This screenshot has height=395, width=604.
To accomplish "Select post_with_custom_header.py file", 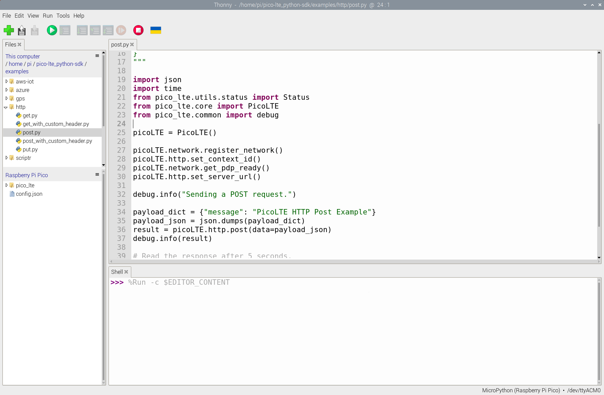I will [x=57, y=141].
